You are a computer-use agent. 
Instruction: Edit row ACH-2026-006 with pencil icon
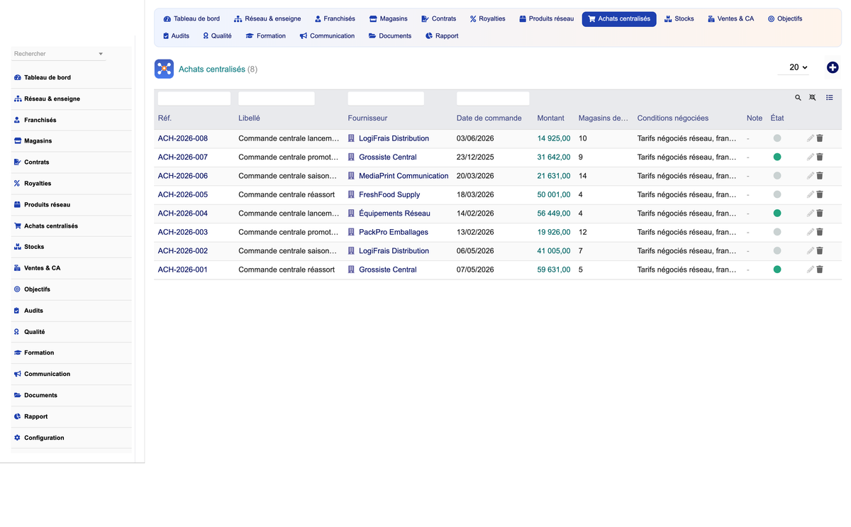point(811,176)
